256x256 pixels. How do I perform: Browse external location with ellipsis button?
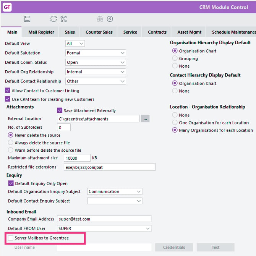pos(145,119)
